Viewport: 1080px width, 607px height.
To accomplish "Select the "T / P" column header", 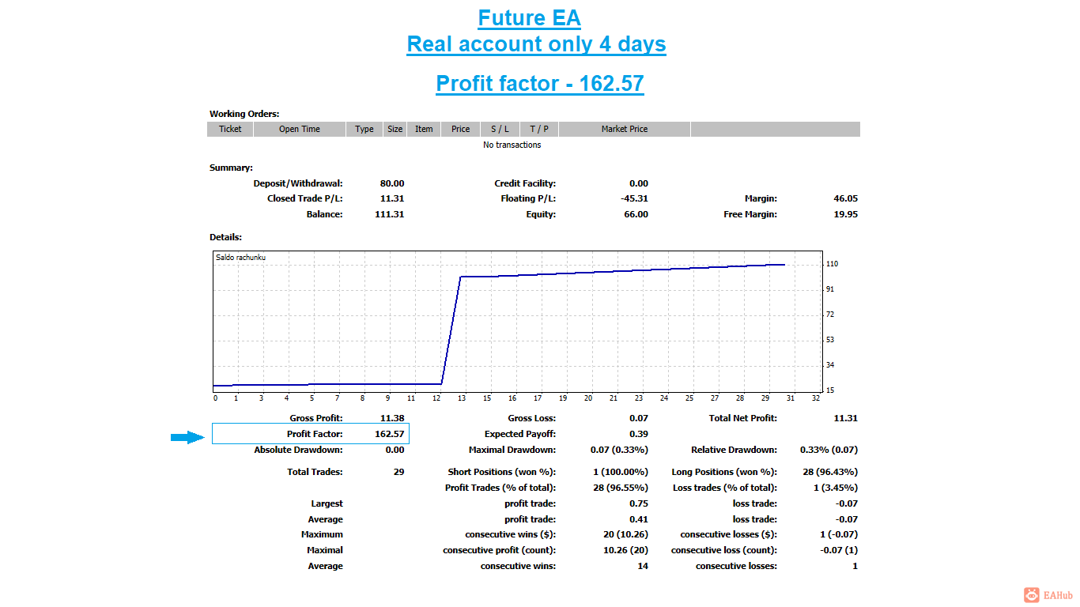I will point(539,129).
